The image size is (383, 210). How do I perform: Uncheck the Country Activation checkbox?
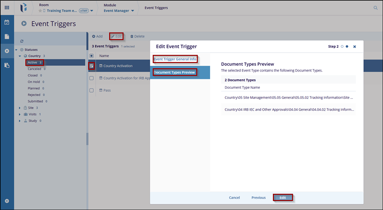91,66
